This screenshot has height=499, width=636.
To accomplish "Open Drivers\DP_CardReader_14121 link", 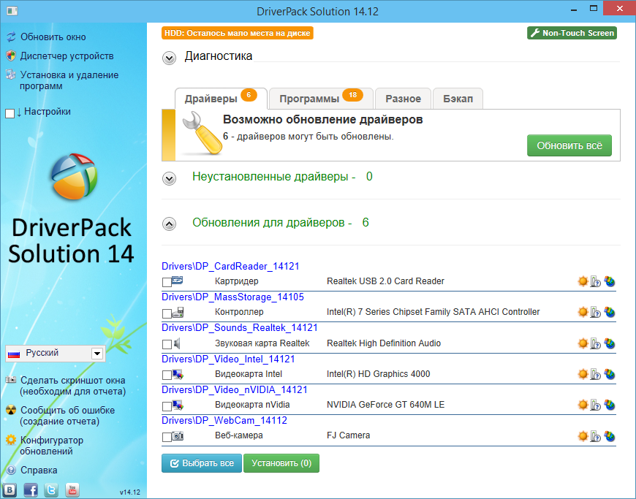I will (230, 267).
